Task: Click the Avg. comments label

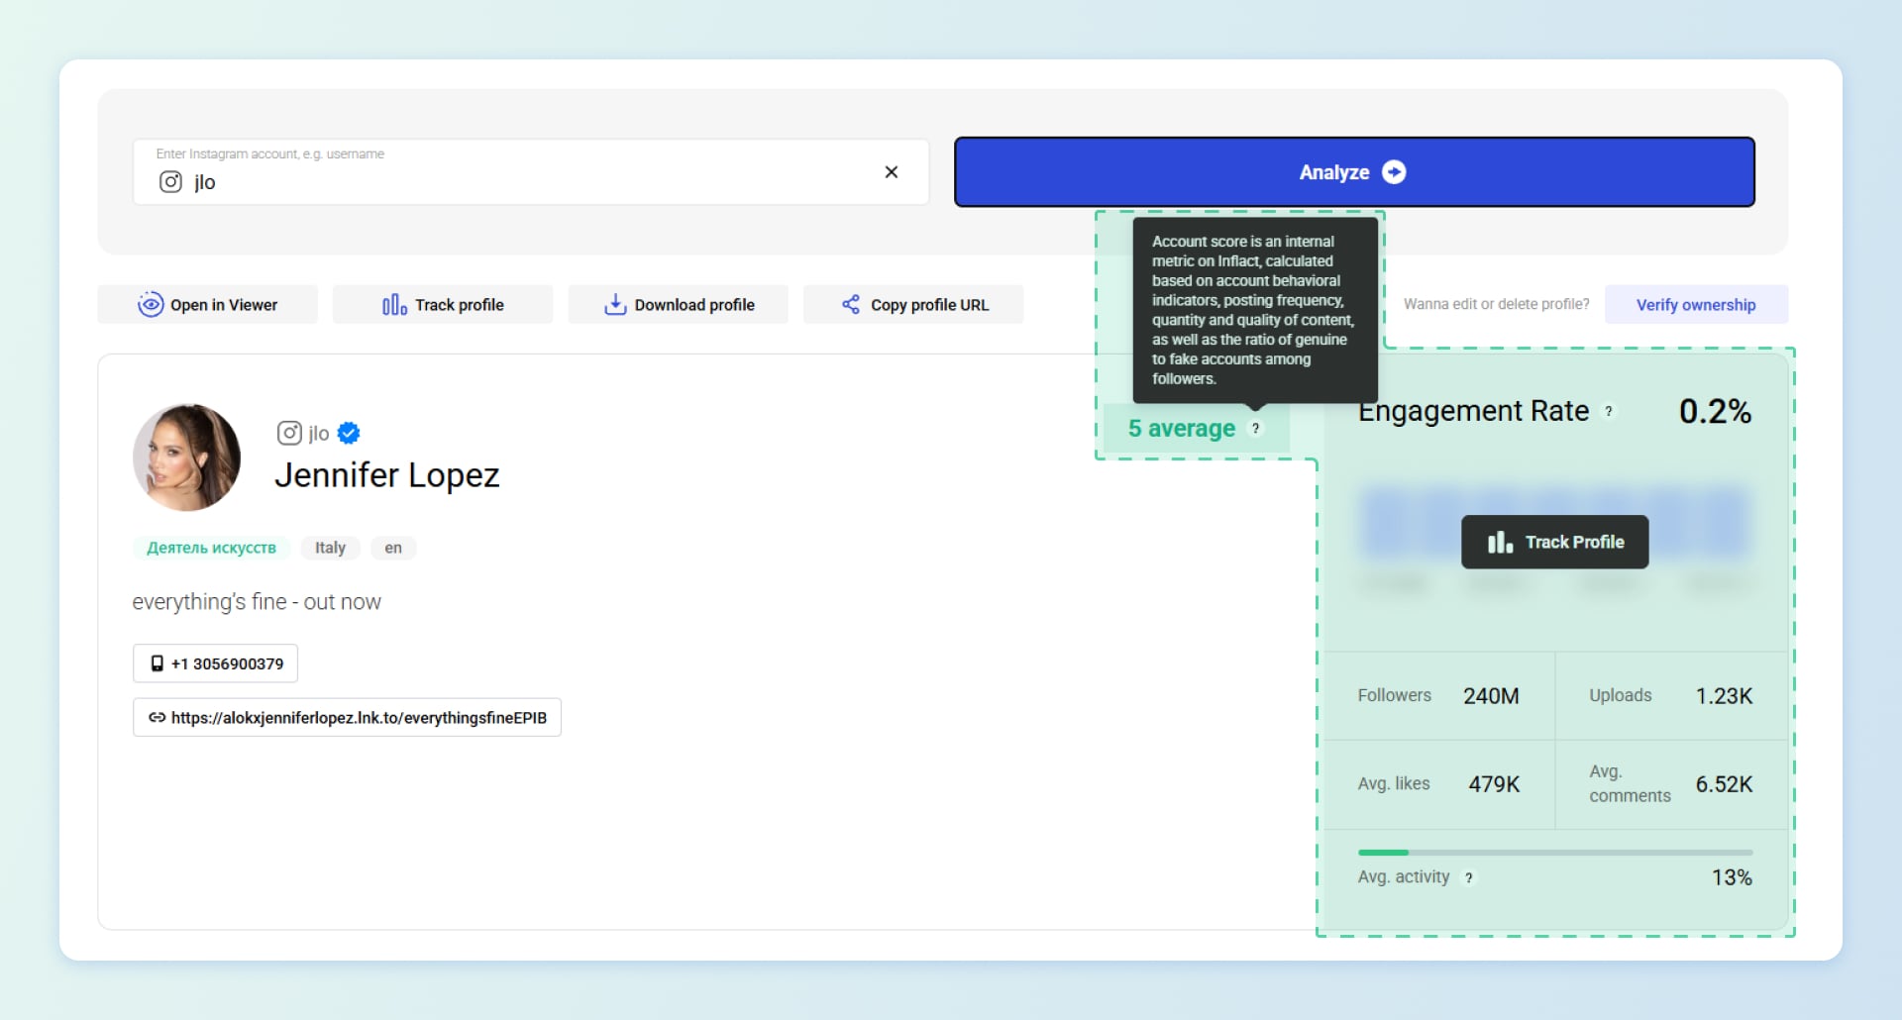Action: point(1630,783)
